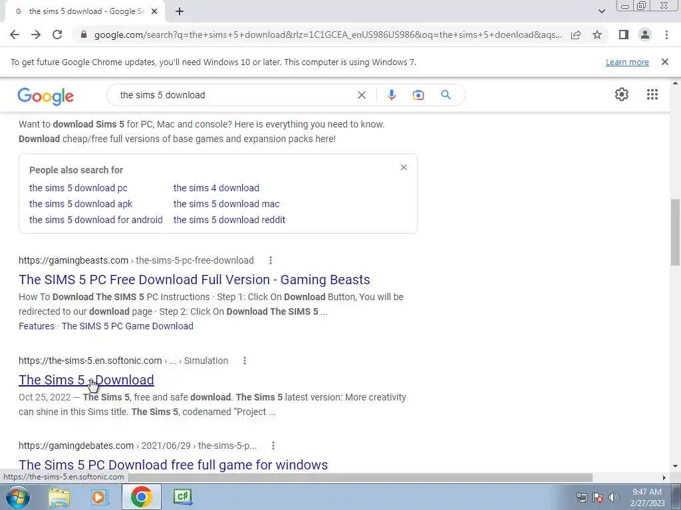
Task: Open clock showing 9:47 AM
Action: 647,497
